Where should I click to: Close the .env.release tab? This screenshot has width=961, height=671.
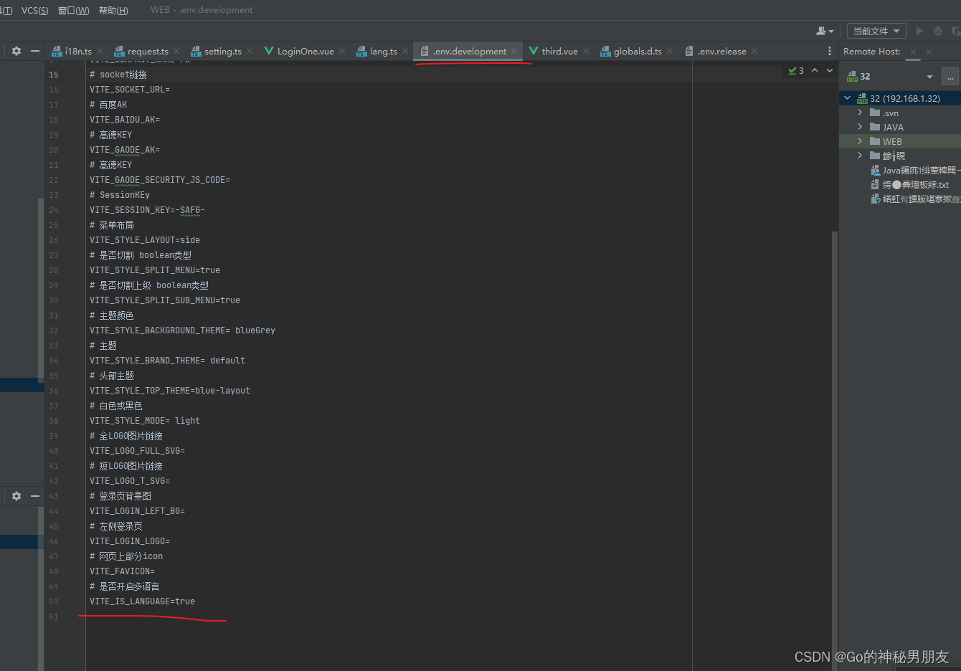754,51
